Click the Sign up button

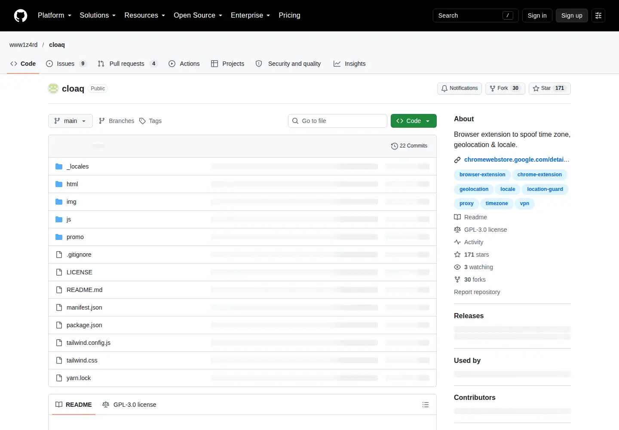click(x=572, y=15)
